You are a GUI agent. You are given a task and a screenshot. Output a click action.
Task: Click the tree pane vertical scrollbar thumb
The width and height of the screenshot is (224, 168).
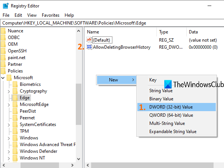click(x=78, y=104)
